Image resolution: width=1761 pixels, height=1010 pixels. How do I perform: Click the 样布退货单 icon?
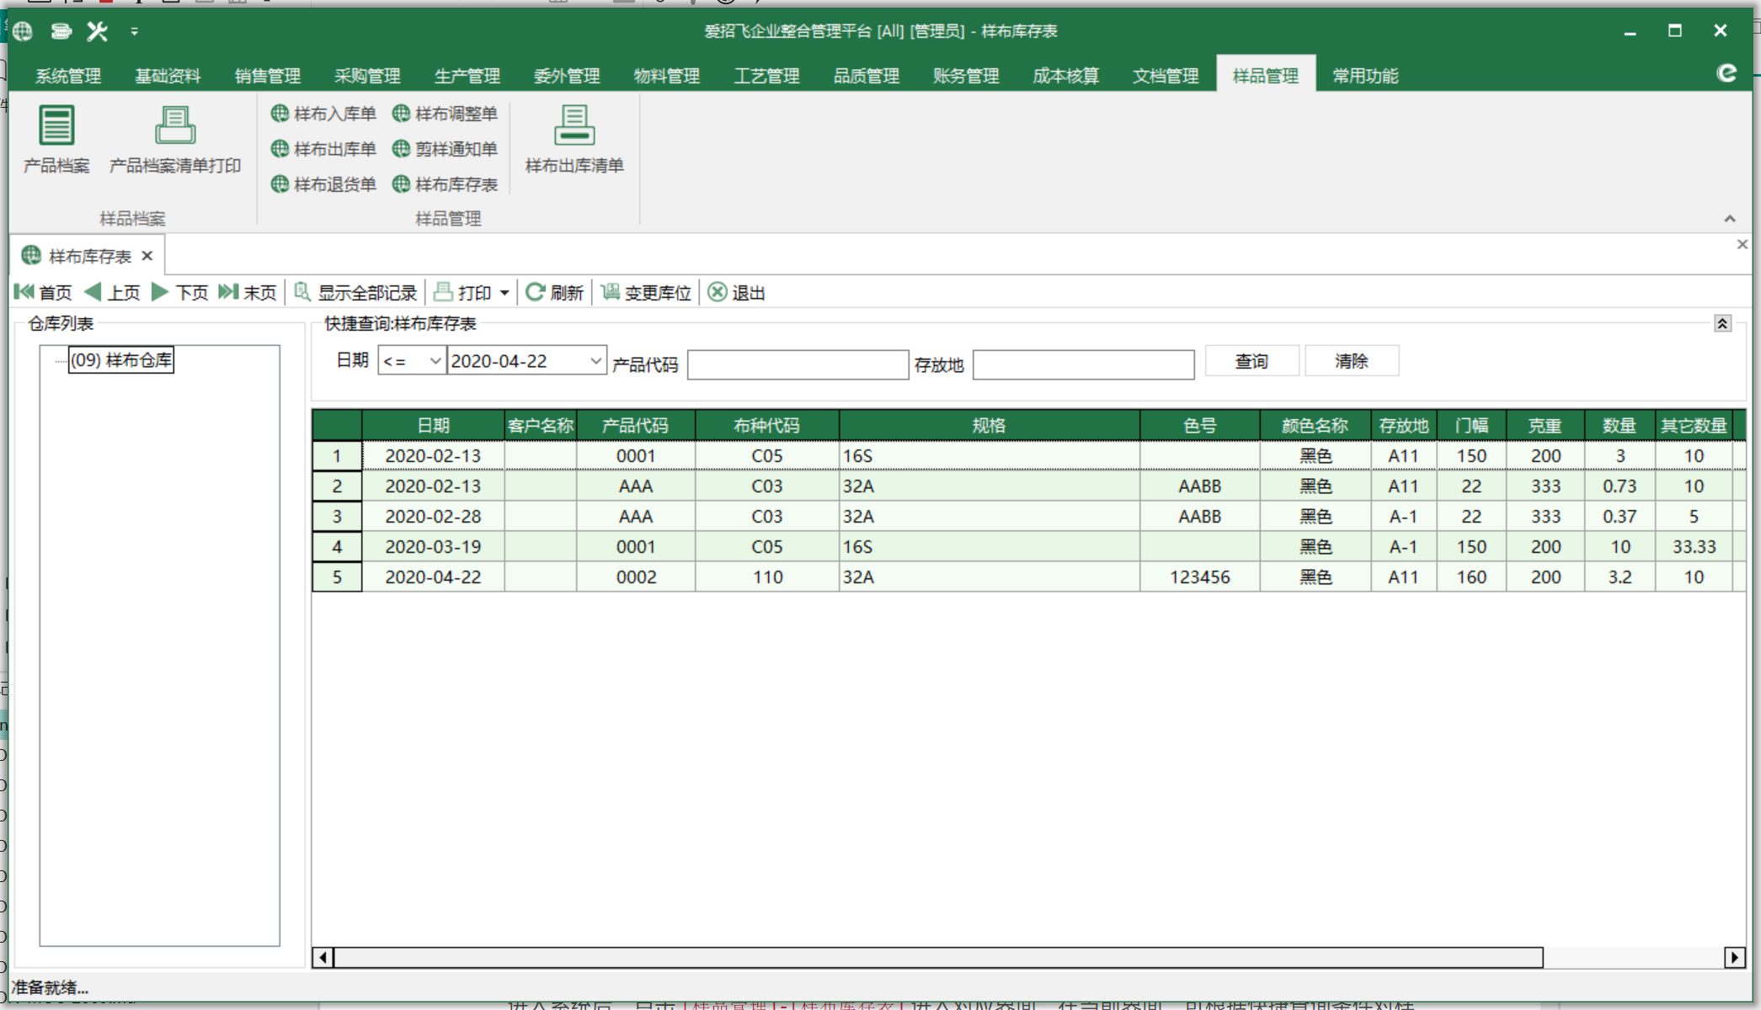pyautogui.click(x=323, y=186)
